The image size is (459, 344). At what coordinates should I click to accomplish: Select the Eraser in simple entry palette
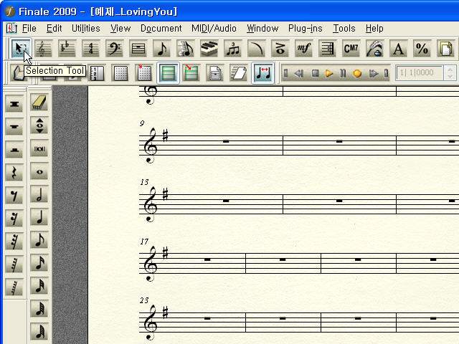click(39, 103)
